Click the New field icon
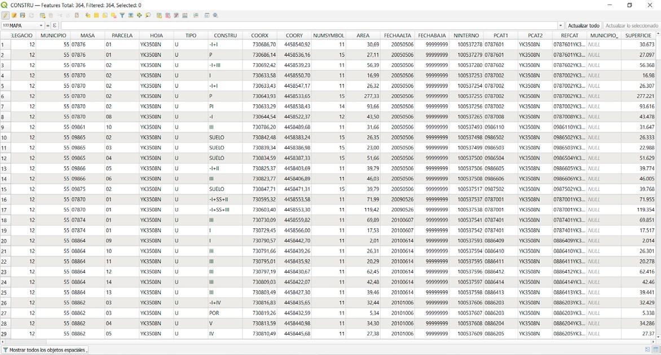 159,16
